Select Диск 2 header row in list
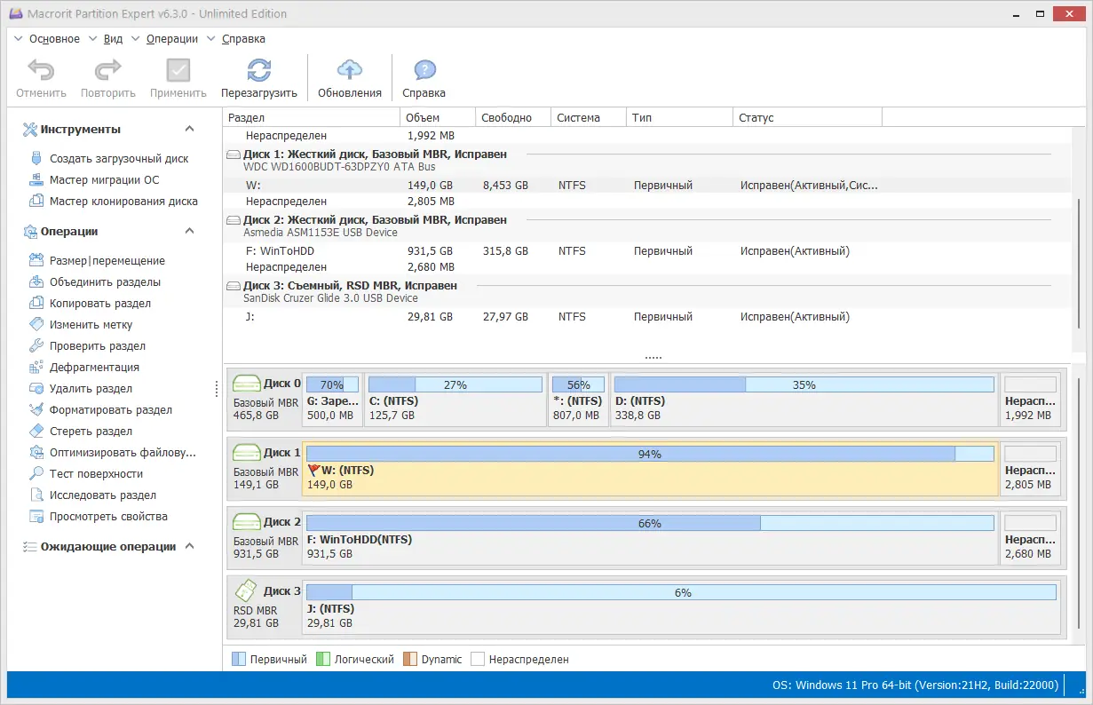This screenshot has width=1093, height=705. [x=648, y=226]
